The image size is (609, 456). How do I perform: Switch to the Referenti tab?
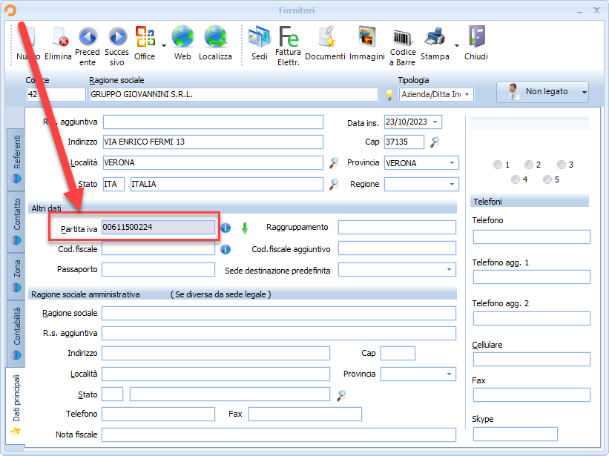[16, 159]
